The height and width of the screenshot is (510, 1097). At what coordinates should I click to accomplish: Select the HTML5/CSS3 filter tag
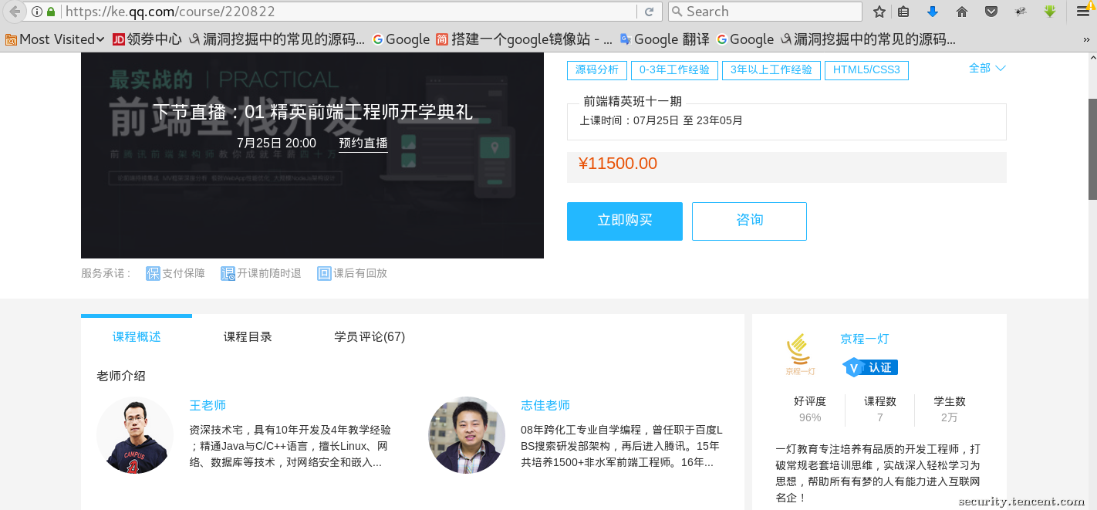(x=866, y=69)
